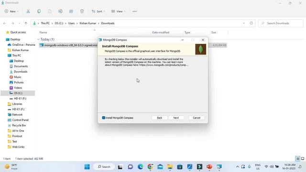This screenshot has width=306, height=172.
Task: Click the Delete trash icon in Explorer toolbar
Action: point(82,11)
